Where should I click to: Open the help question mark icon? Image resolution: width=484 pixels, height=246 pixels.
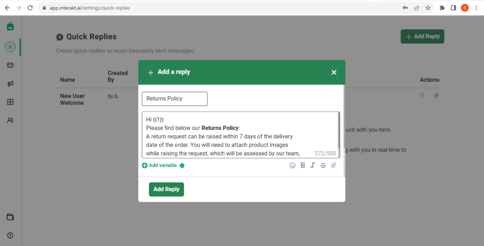tap(10, 236)
